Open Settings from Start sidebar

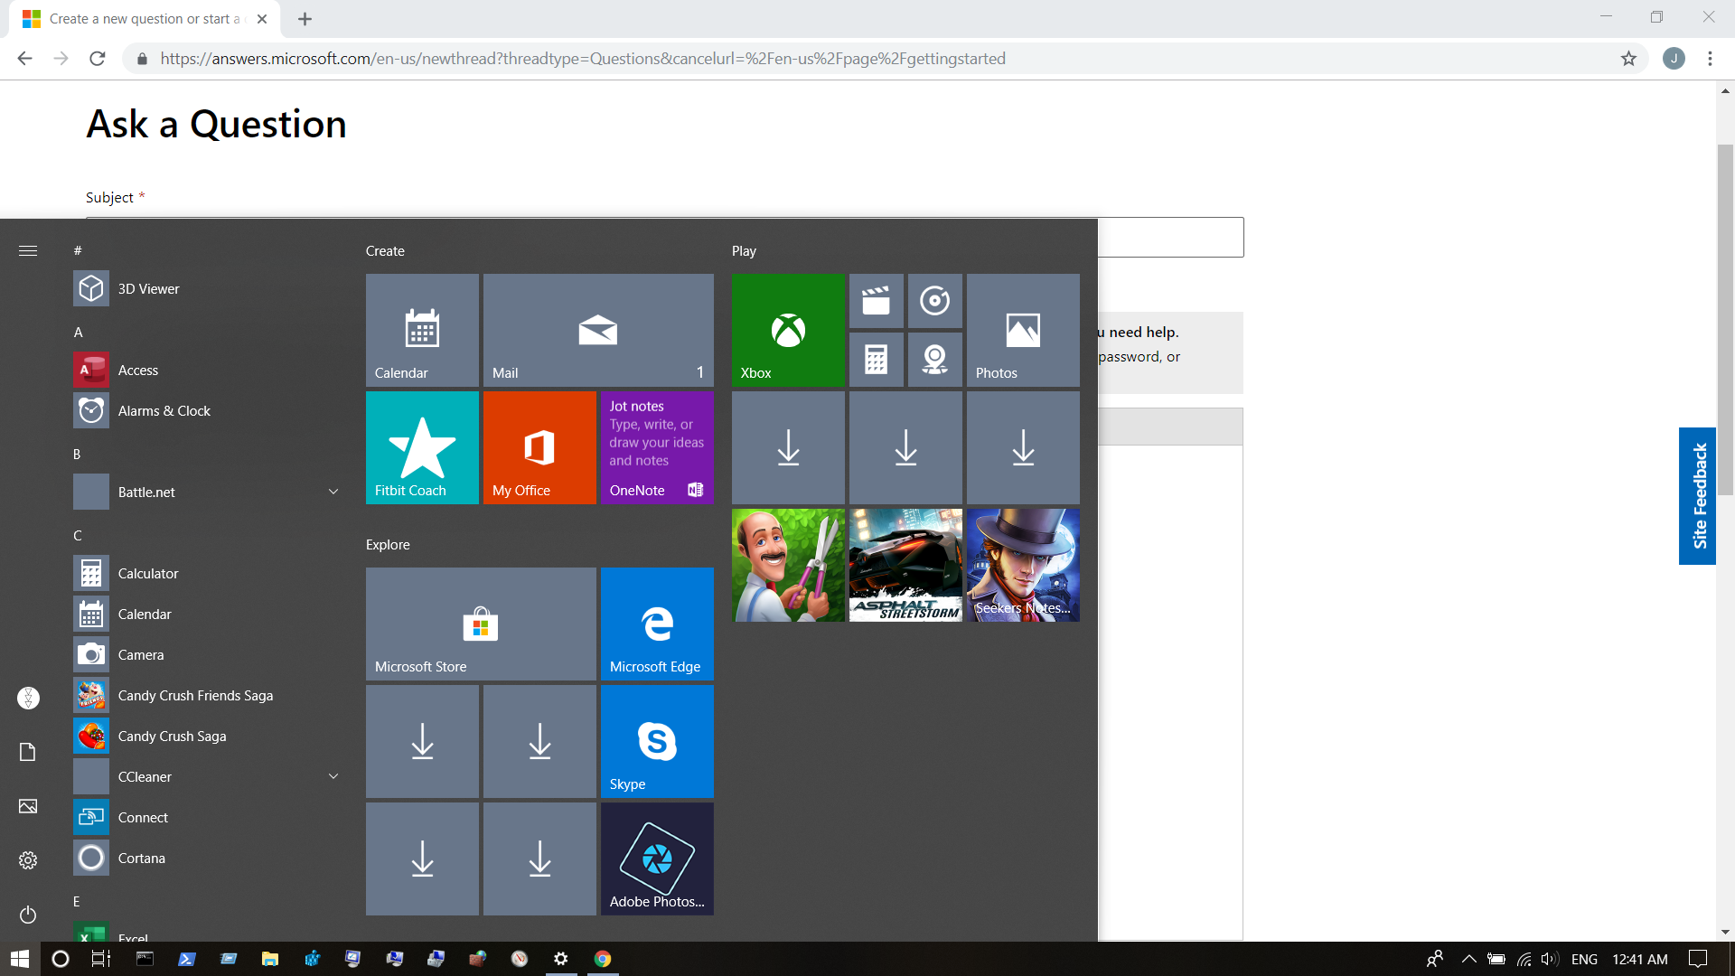(x=28, y=860)
